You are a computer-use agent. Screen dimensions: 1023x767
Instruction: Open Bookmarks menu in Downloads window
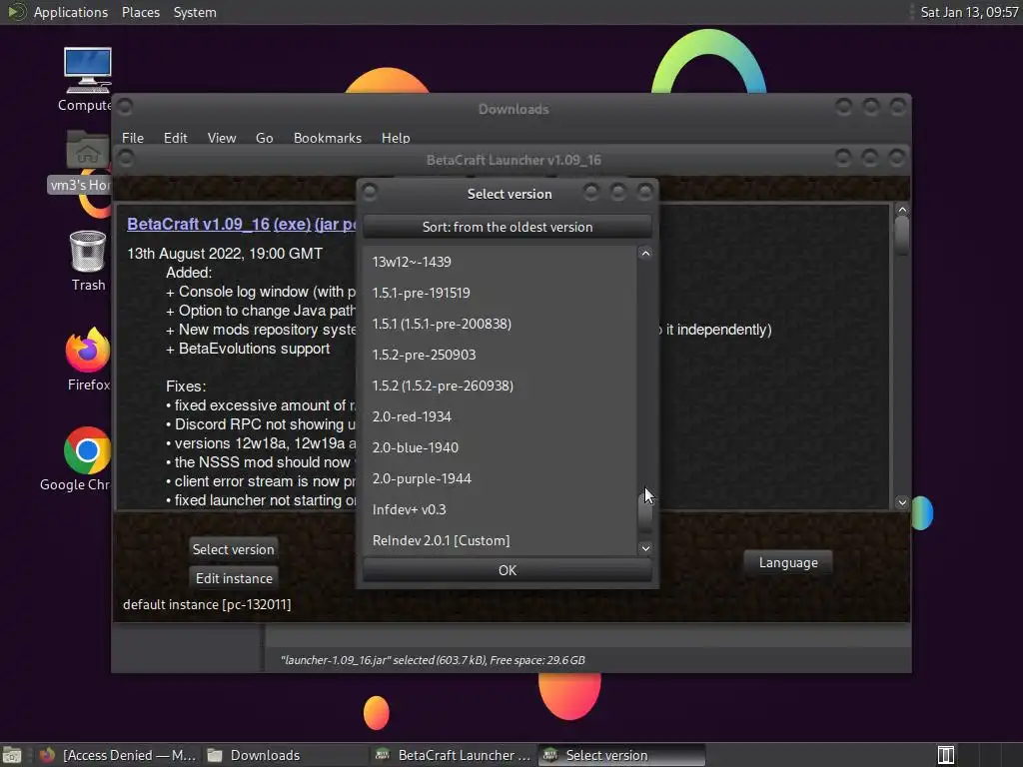point(327,138)
